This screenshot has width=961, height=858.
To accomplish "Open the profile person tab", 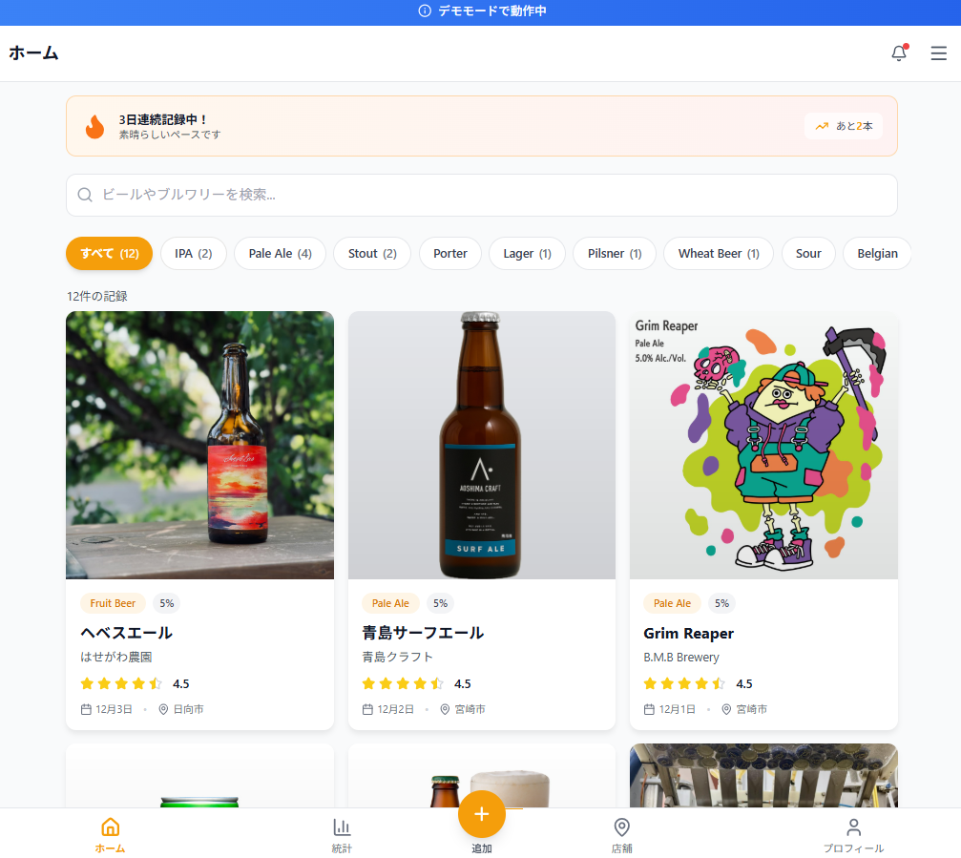I will (853, 834).
